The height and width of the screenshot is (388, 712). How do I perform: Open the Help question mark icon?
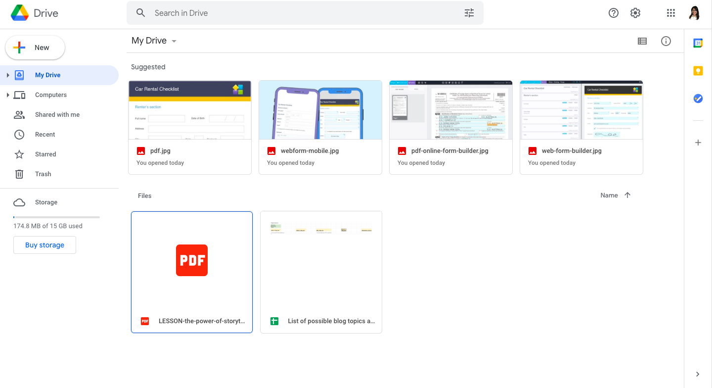point(613,13)
